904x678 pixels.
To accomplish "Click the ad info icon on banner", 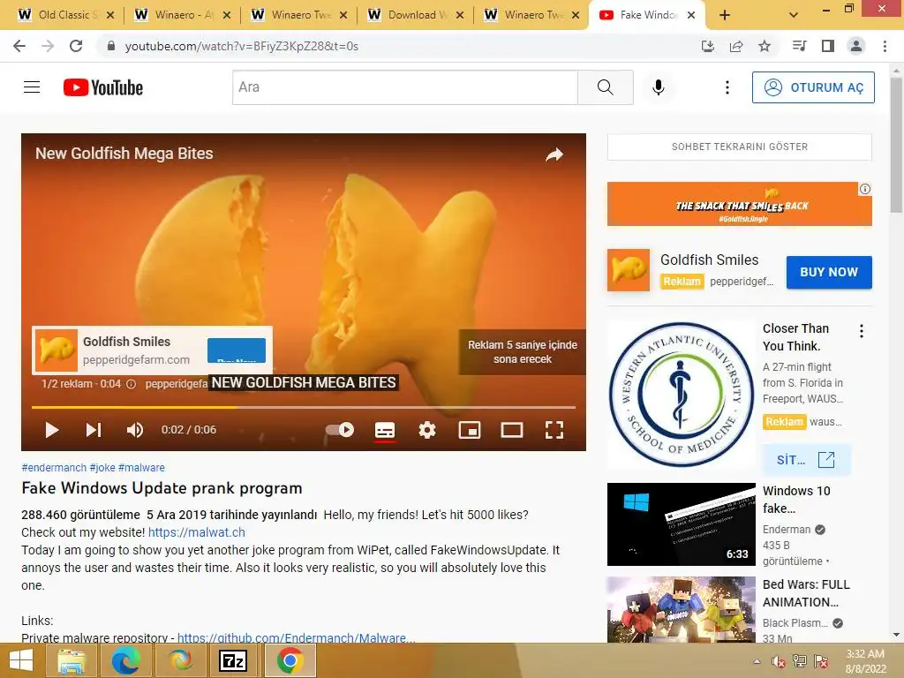I will 865,189.
